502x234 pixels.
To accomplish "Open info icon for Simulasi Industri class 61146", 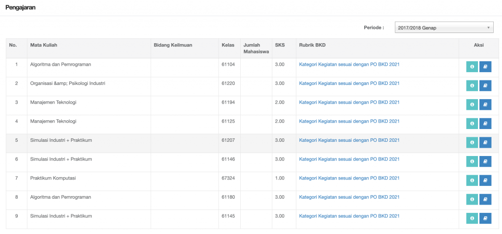I will [x=472, y=161].
